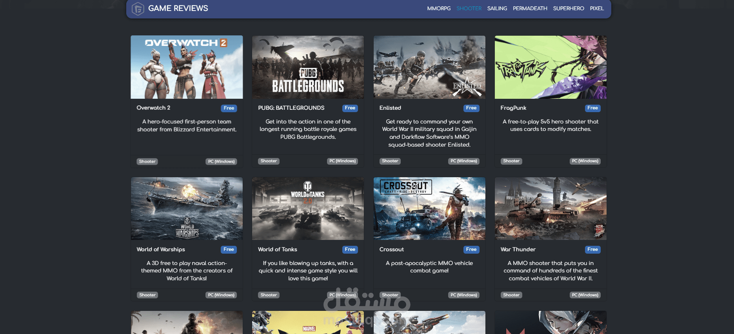
Task: Click the Shooter tag on World of Warships card
Action: pos(147,295)
